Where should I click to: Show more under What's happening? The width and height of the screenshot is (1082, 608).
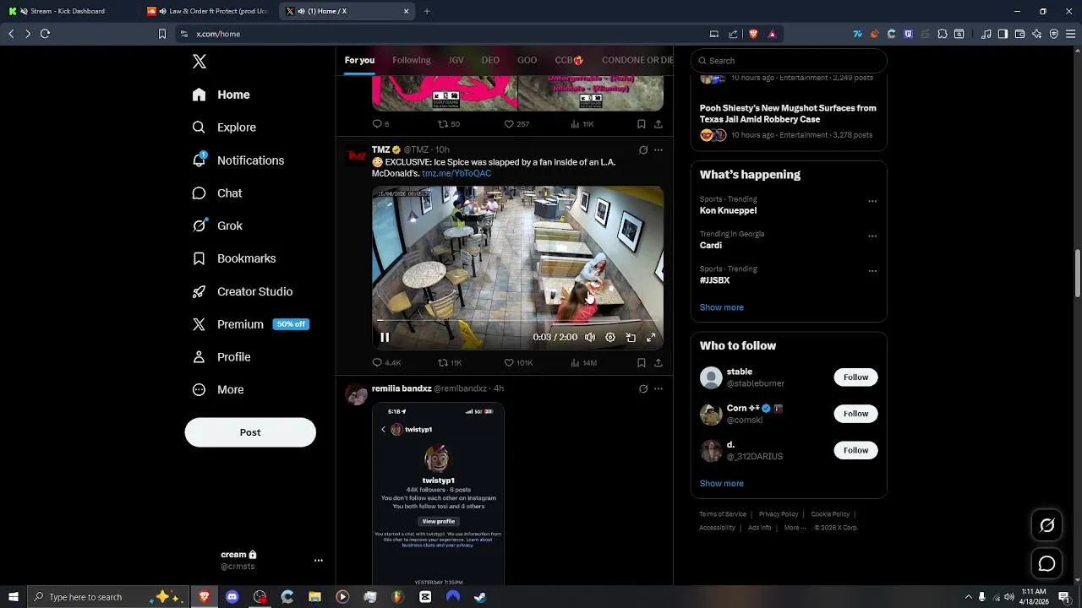tap(722, 307)
